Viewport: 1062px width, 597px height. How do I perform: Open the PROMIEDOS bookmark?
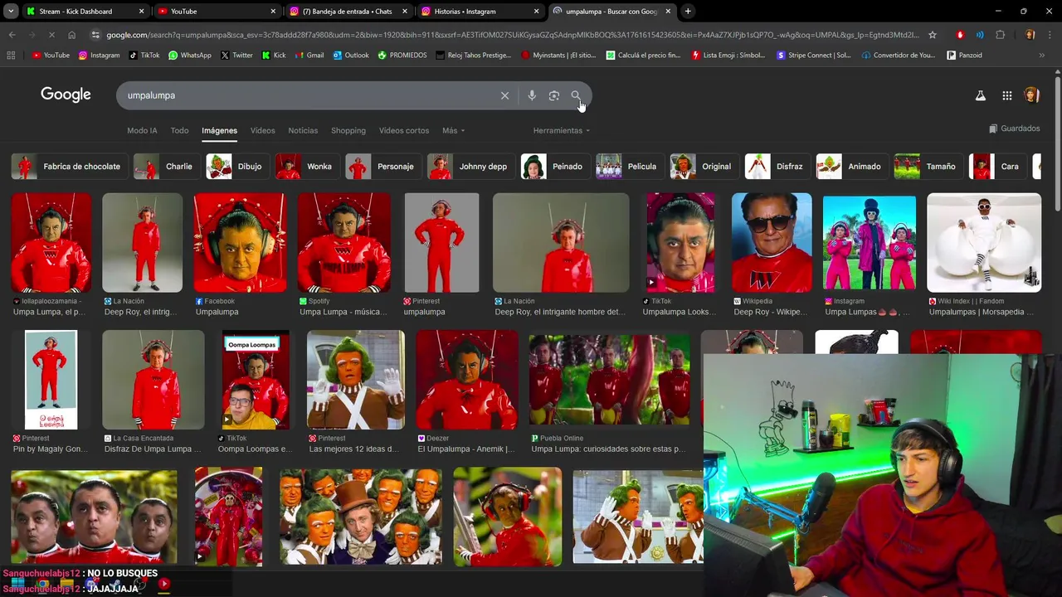[402, 56]
